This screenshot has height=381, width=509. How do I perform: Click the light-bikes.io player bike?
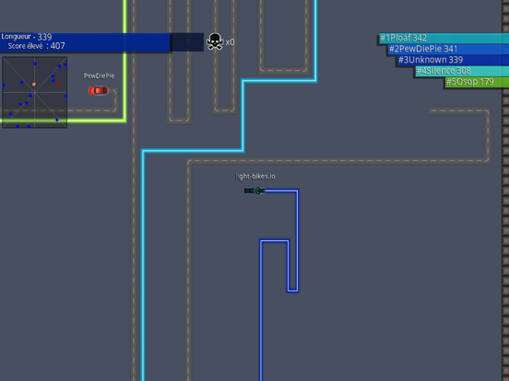click(x=254, y=190)
